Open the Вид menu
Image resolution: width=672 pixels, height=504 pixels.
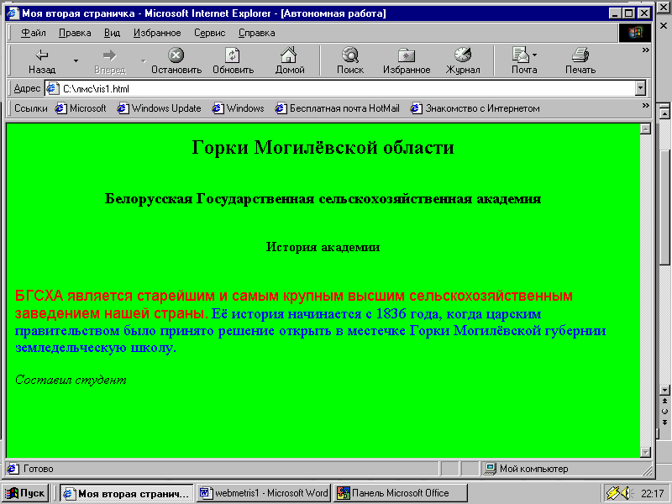coord(113,33)
